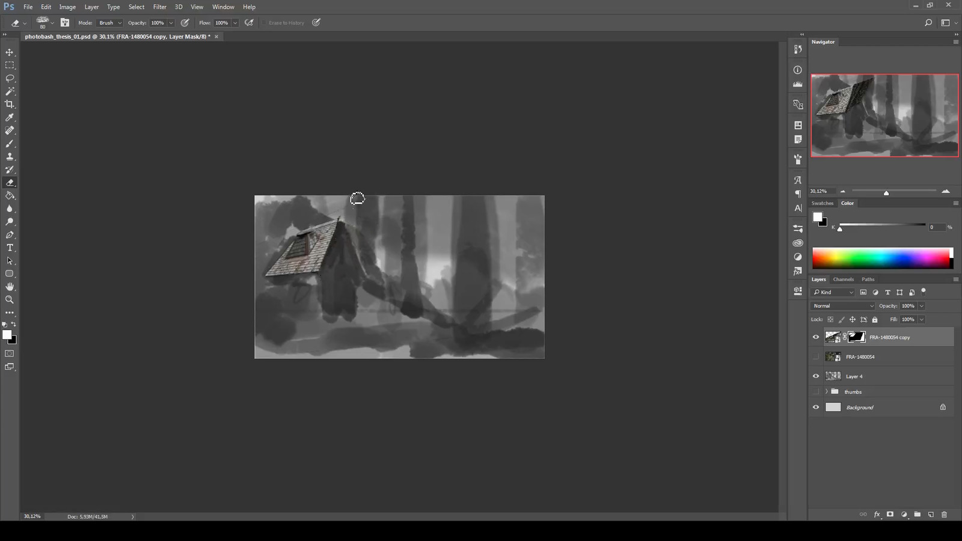Select the Rectangular Marquee tool

(10, 65)
